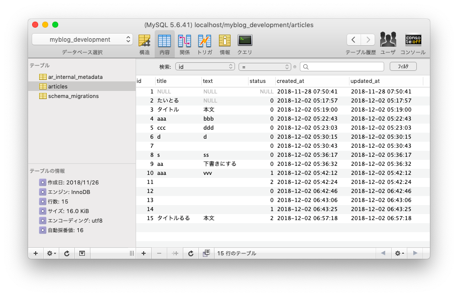The width and height of the screenshot is (458, 296).
Task: Apply the フィルタ filter button
Action: [403, 67]
